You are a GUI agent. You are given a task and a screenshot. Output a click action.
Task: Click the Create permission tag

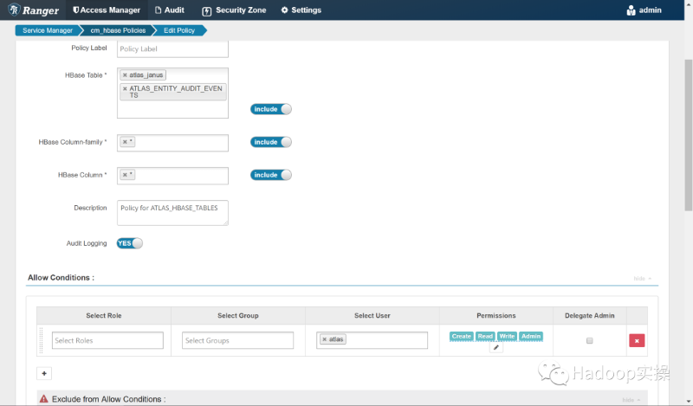tap(462, 336)
